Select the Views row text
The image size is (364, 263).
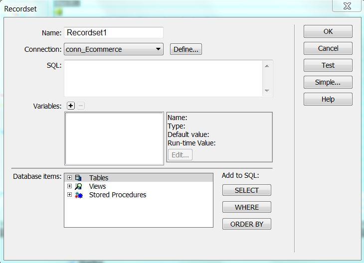(97, 186)
